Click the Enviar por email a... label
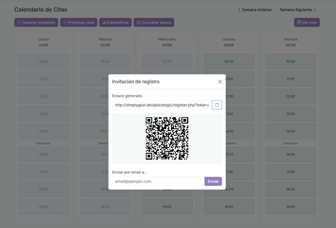Image resolution: width=336 pixels, height=228 pixels. pyautogui.click(x=130, y=172)
